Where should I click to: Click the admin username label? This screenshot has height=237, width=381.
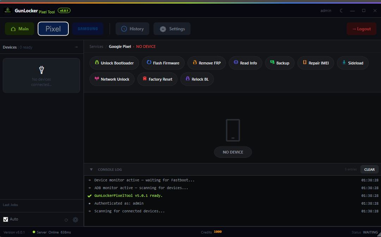click(326, 11)
